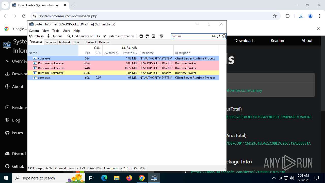Open Task View on the taskbar
The height and width of the screenshot is (183, 325).
click(91, 178)
